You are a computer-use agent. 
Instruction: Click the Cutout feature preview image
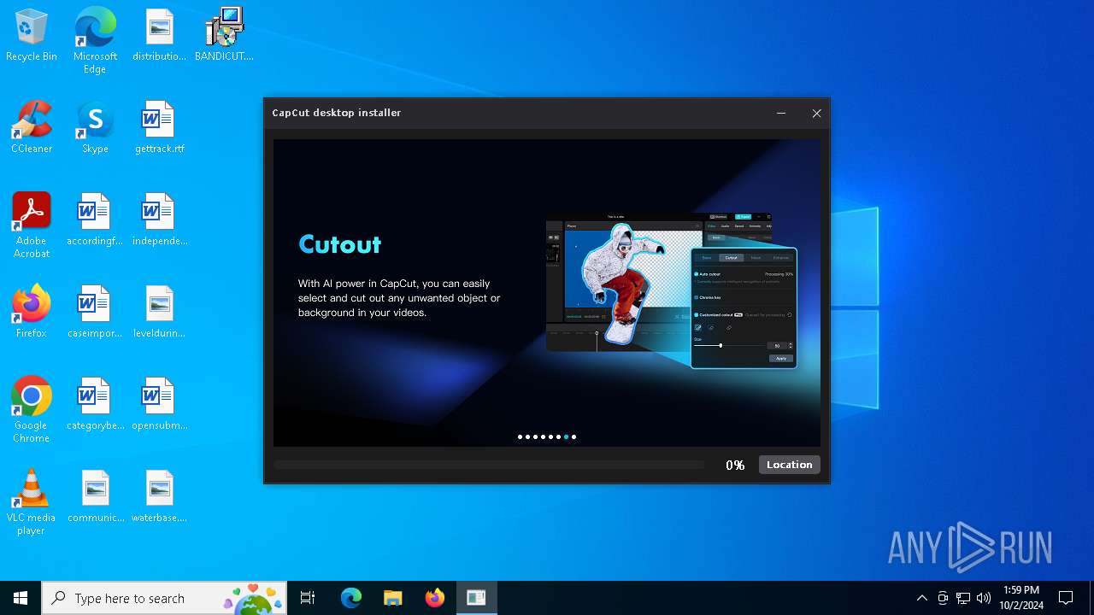point(671,290)
